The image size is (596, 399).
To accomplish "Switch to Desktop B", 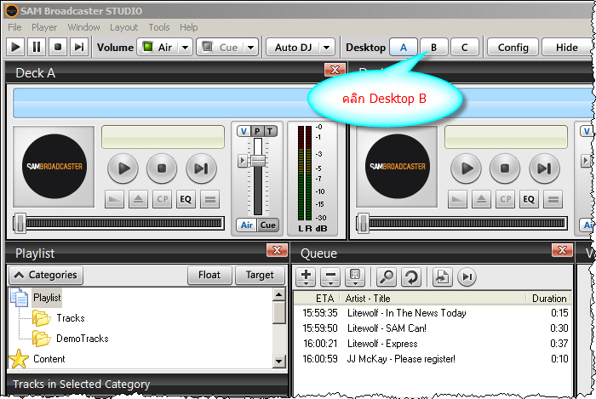I will [433, 47].
